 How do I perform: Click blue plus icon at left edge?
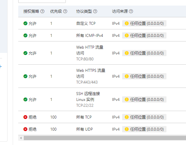click(x=1, y=67)
